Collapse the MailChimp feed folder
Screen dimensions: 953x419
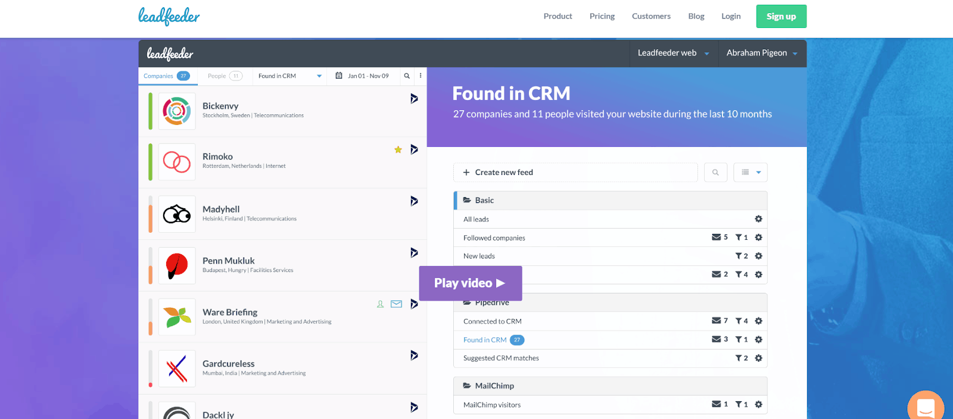click(x=611, y=386)
